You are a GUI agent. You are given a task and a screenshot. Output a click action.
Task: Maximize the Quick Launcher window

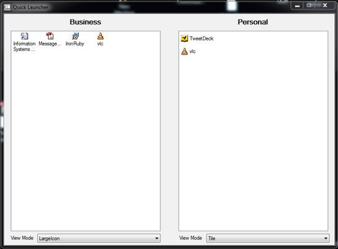(309, 6)
